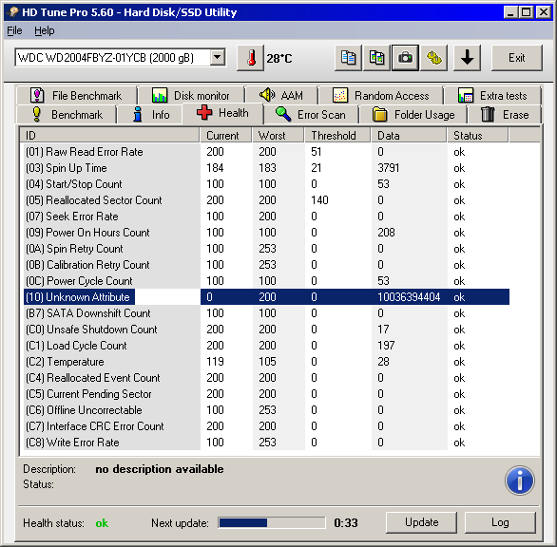This screenshot has height=547, width=557.
Task: Select the Reallocated Sector Count row
Action: 266,200
